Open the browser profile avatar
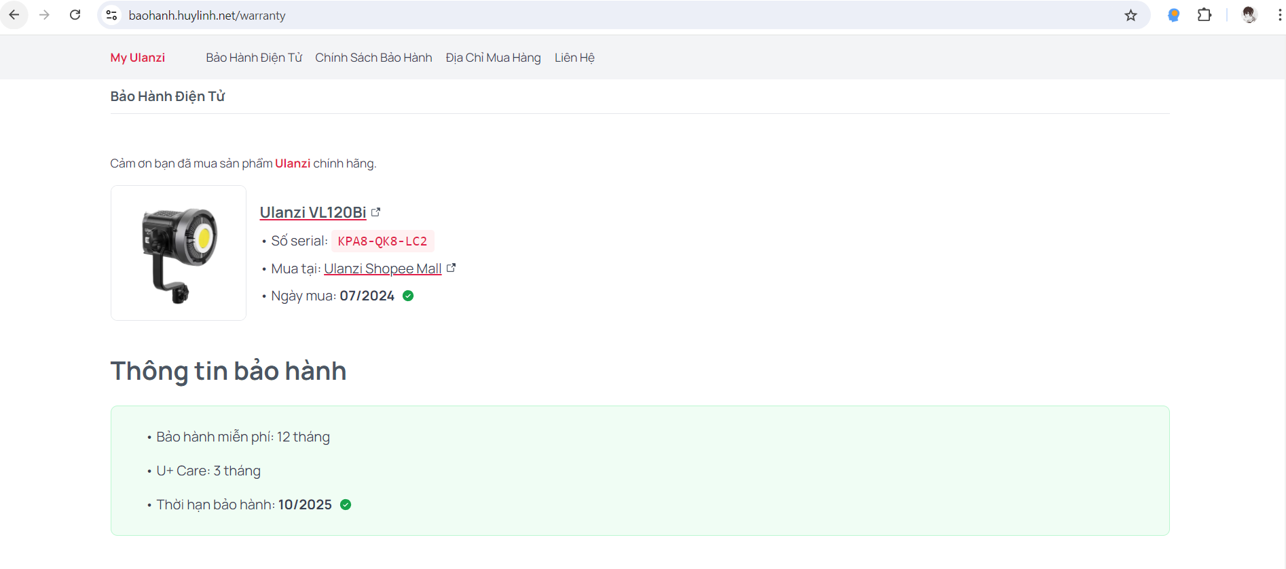 pos(1249,15)
